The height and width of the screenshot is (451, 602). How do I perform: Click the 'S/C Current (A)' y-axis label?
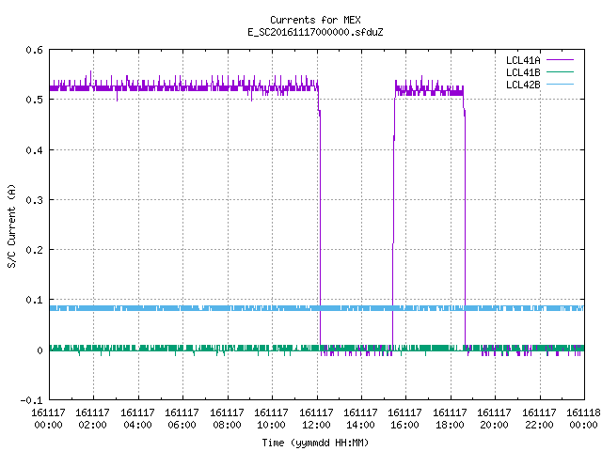12,225
